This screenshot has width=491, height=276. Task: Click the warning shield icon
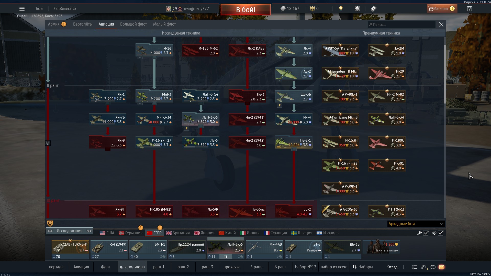(x=50, y=223)
